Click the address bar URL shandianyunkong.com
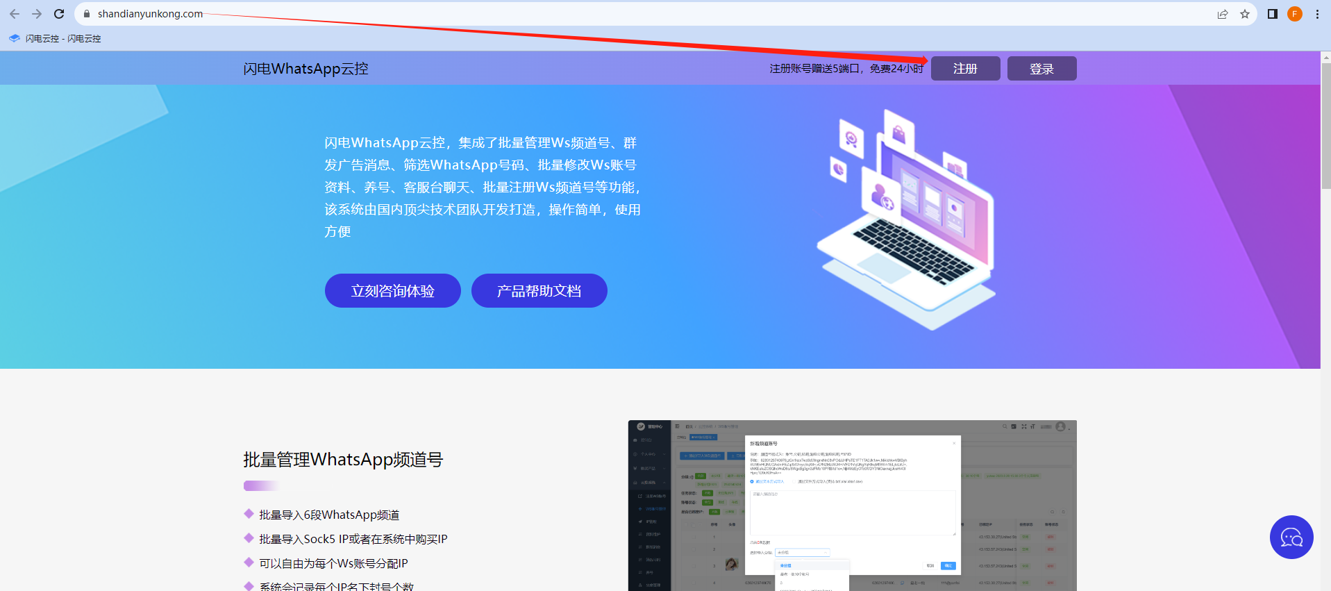Viewport: 1331px width, 591px height. click(x=150, y=14)
